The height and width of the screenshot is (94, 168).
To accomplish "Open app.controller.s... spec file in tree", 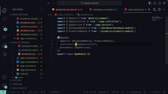I will pyautogui.click(x=30, y=58).
